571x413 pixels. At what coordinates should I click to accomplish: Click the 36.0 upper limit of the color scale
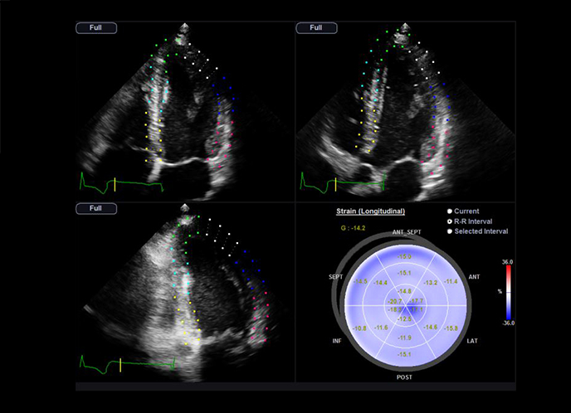click(507, 262)
